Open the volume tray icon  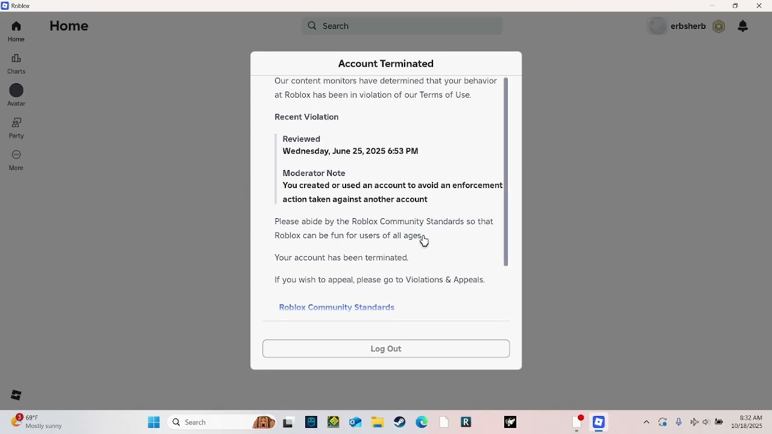click(706, 422)
